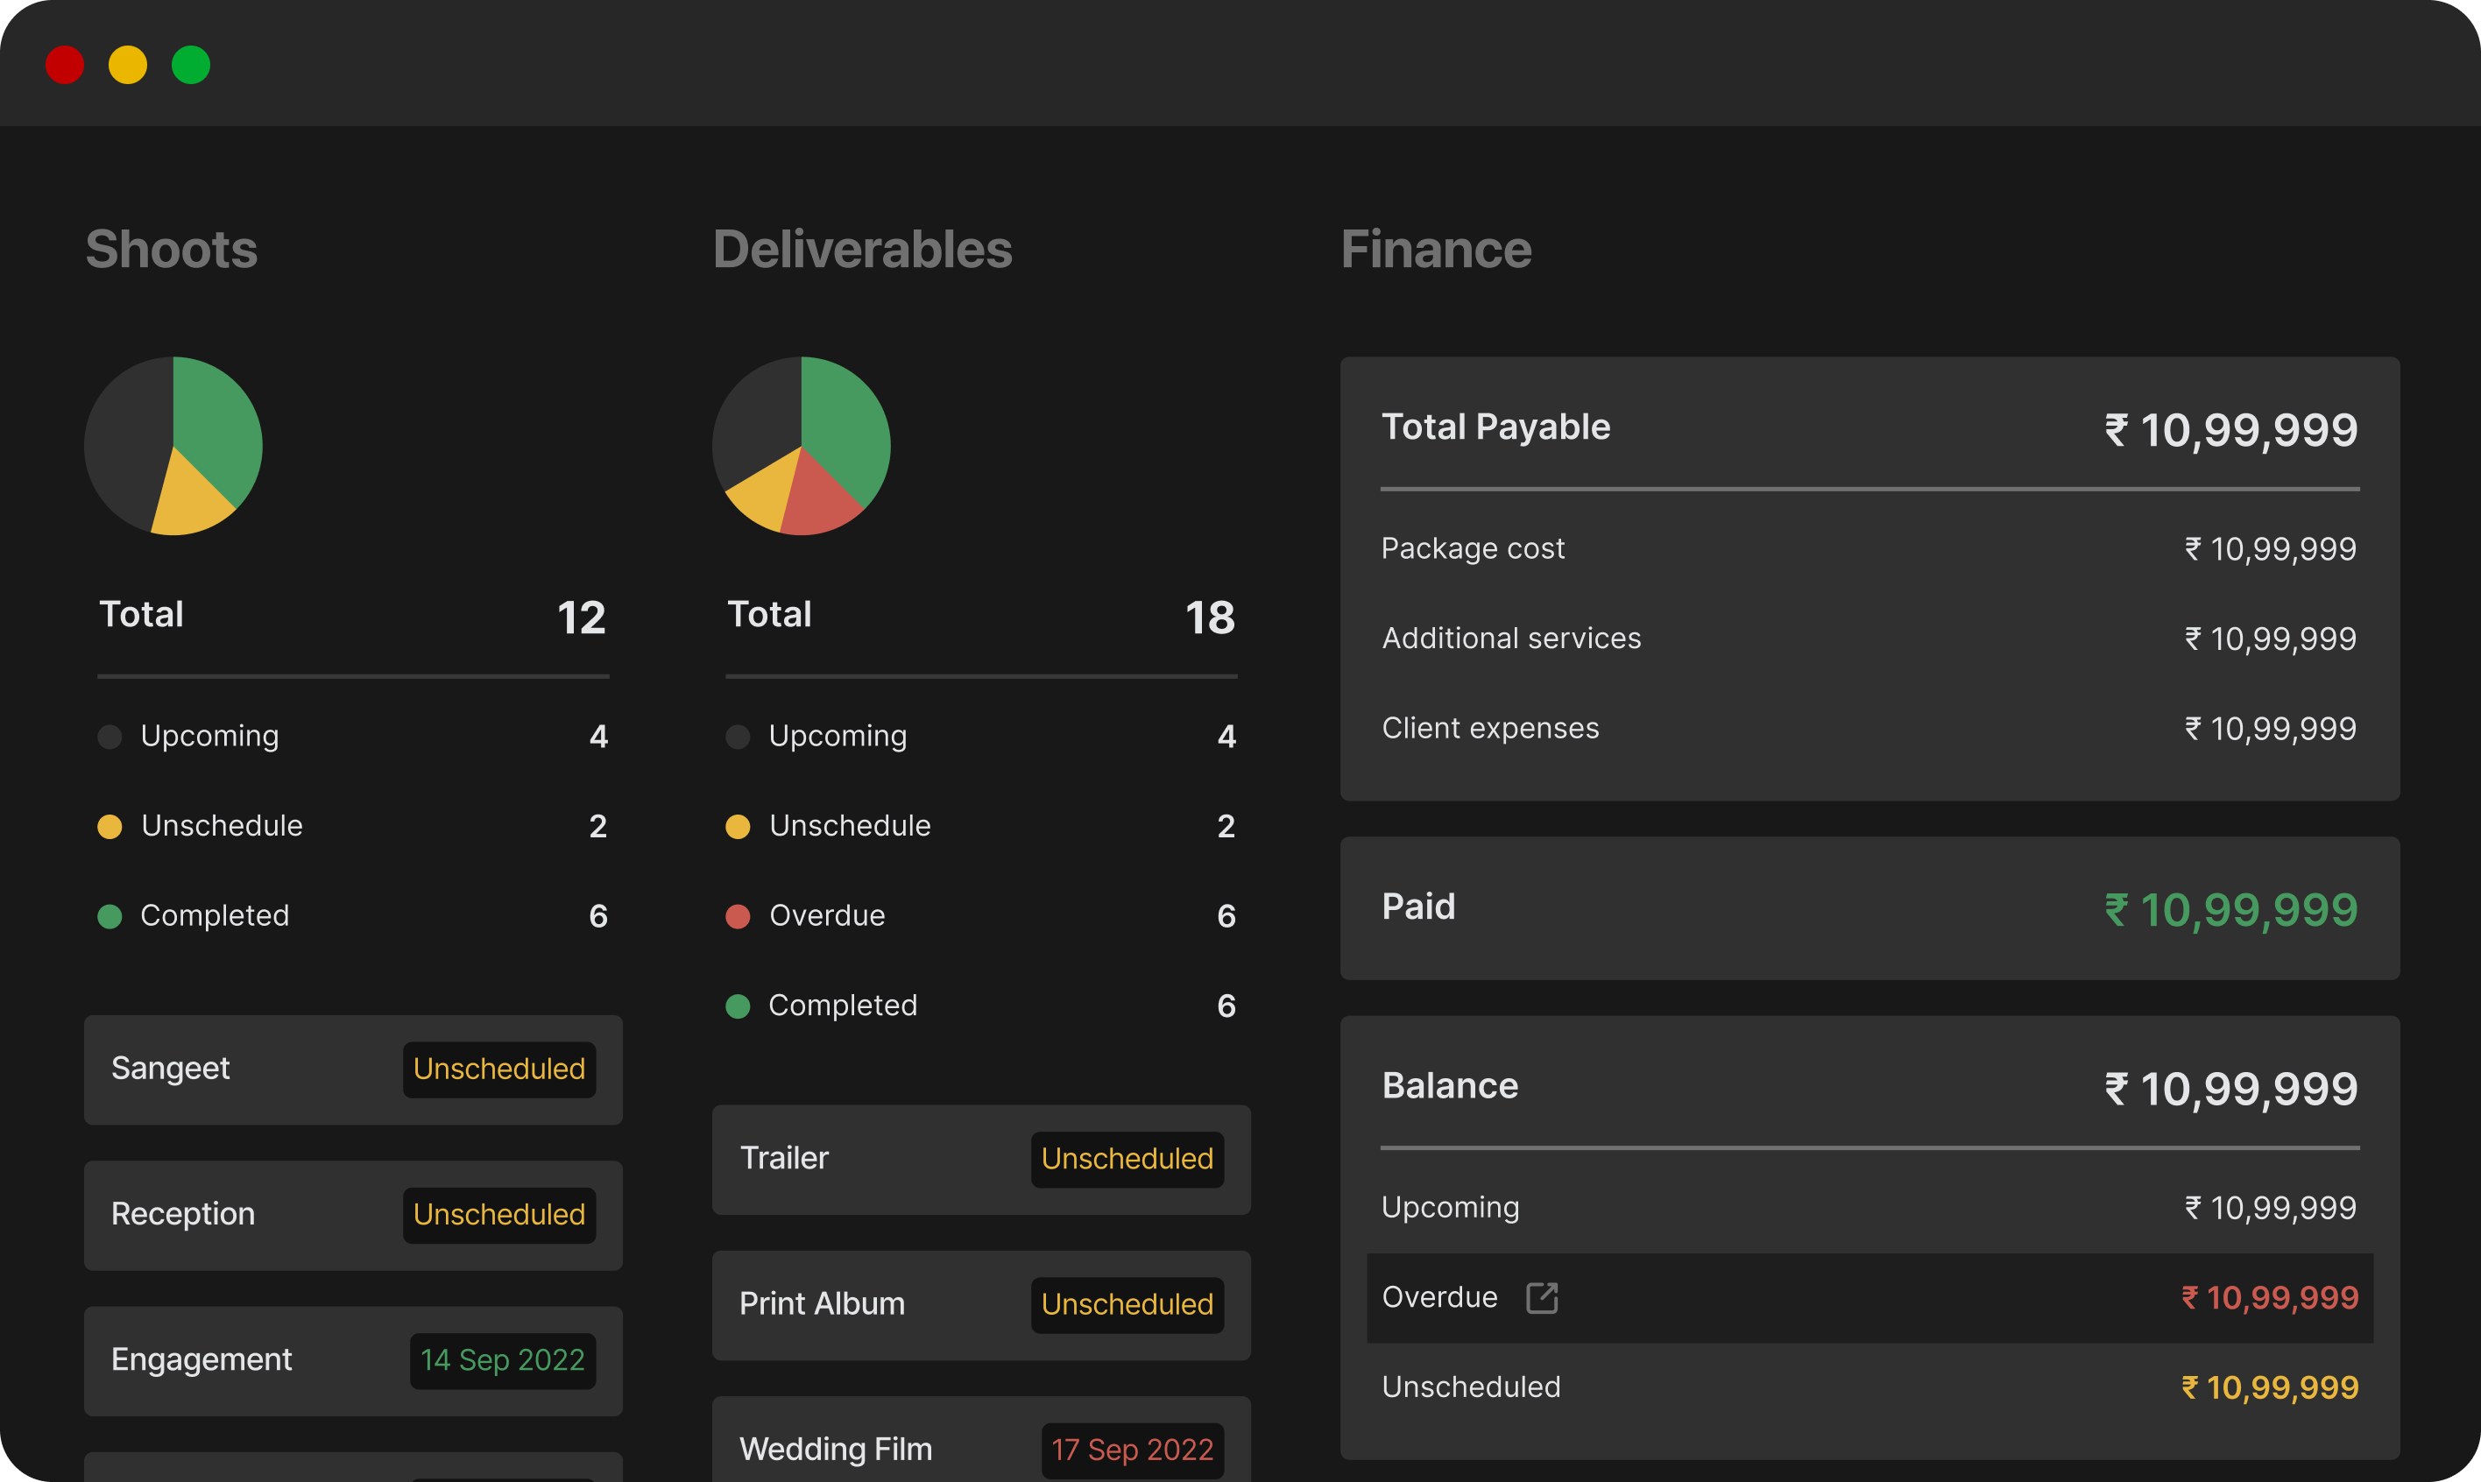Click the Deliverables Total count 18
Viewport: 2481px width, 1482px height.
(1210, 617)
